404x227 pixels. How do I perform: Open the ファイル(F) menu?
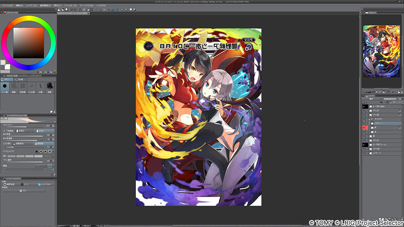7,5
